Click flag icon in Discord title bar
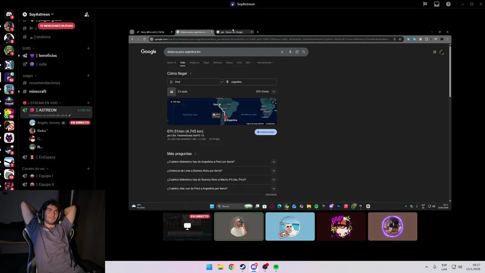485x273 pixels. click(x=425, y=4)
